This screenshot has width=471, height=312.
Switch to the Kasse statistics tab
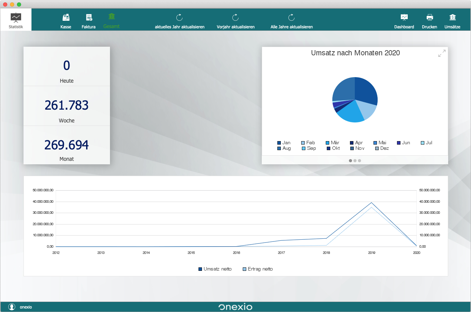66,21
